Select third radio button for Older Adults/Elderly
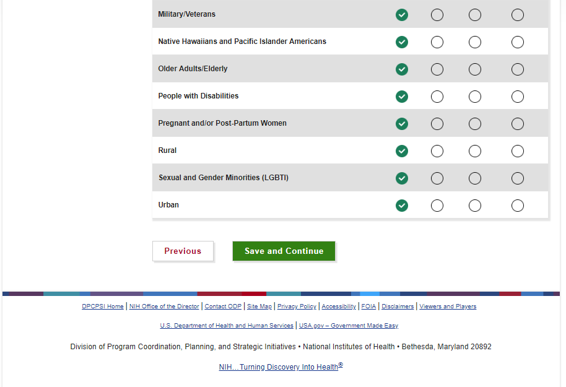The image size is (566, 387). 475,69
